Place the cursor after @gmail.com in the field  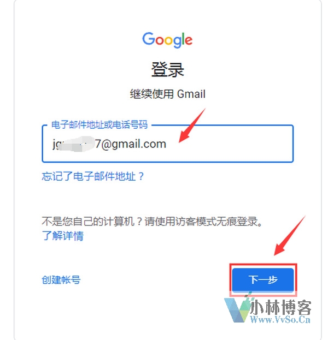coord(167,144)
